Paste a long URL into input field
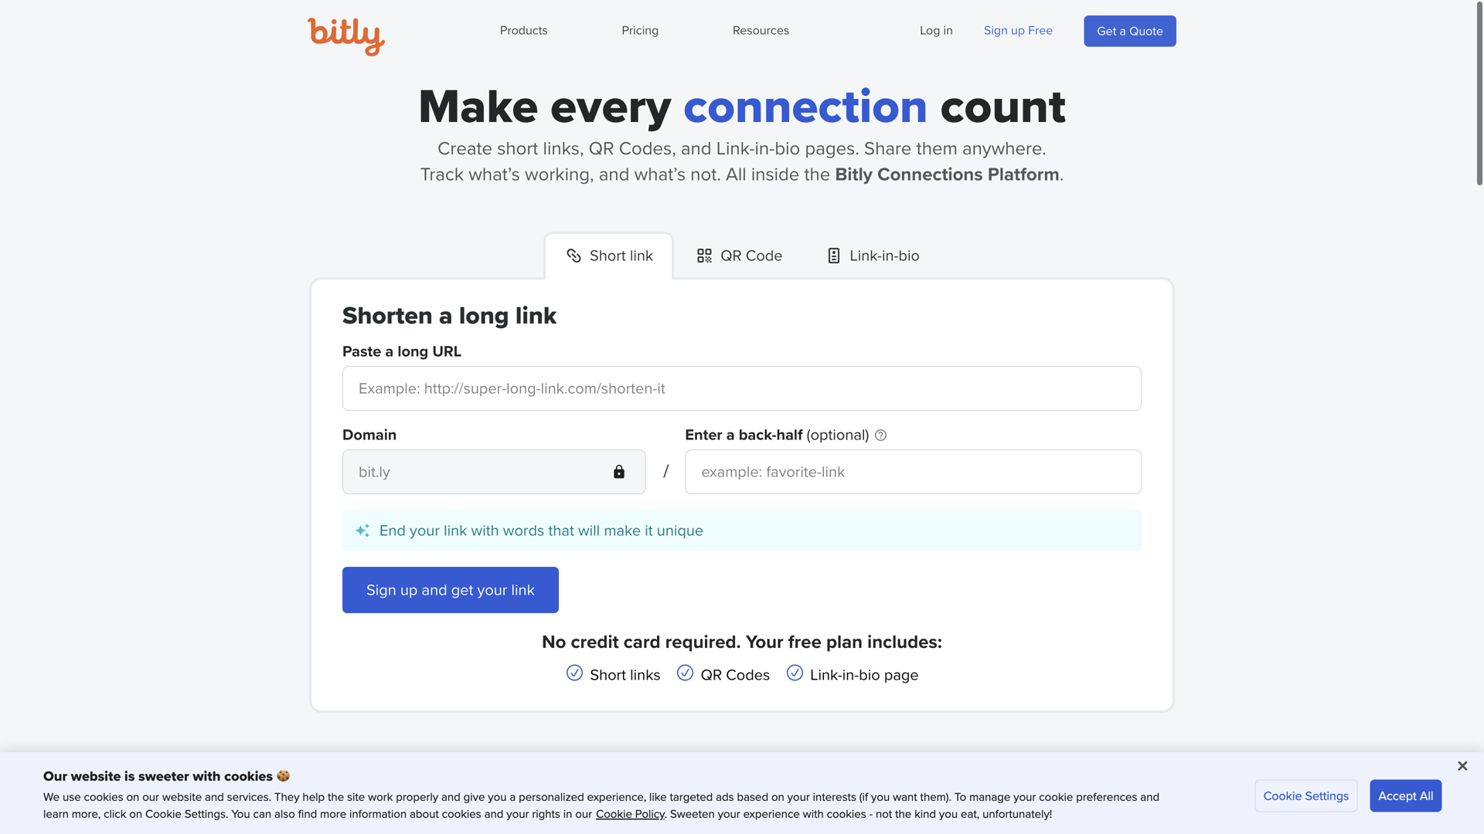The width and height of the screenshot is (1484, 834). (x=741, y=389)
